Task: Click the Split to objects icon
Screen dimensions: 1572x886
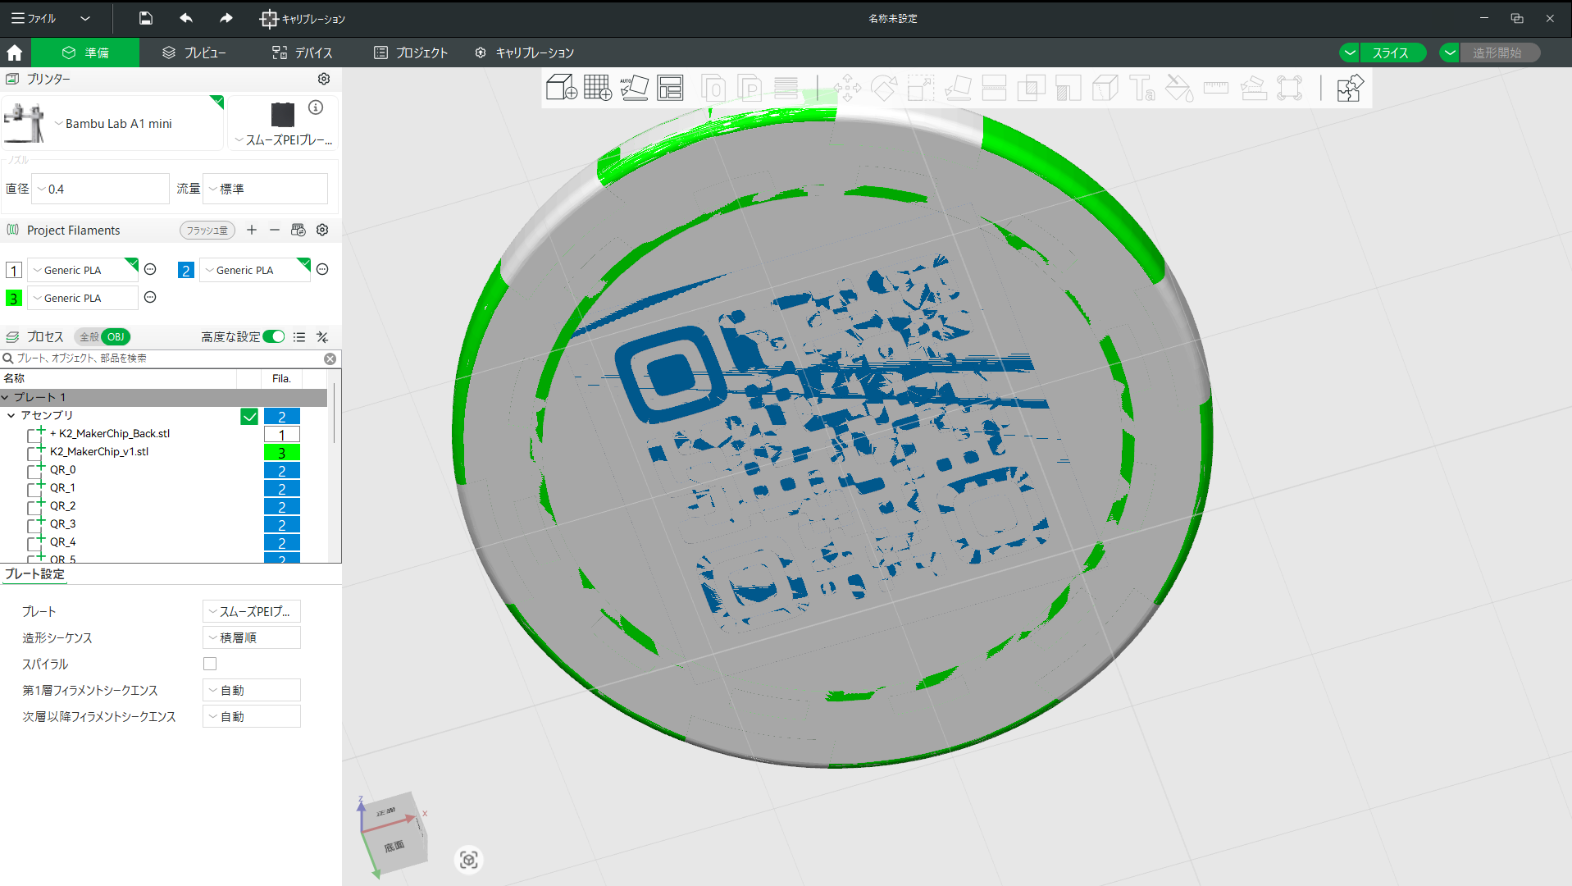Action: 713,87
